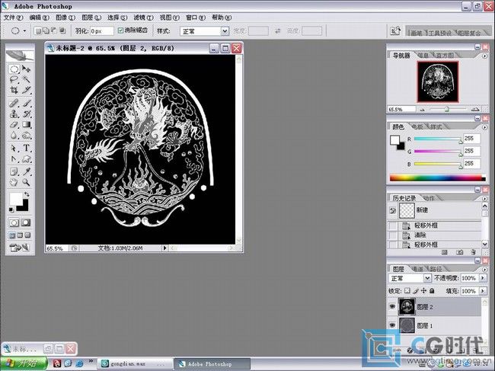The height and width of the screenshot is (371, 495).
Task: Open the layer opacity slider arrow
Action: click(482, 278)
